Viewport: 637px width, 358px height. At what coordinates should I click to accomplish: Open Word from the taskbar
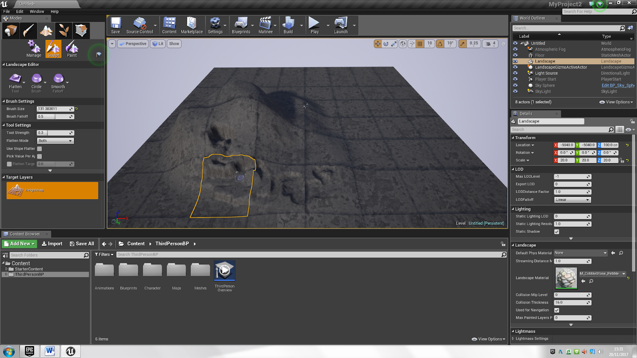click(50, 351)
